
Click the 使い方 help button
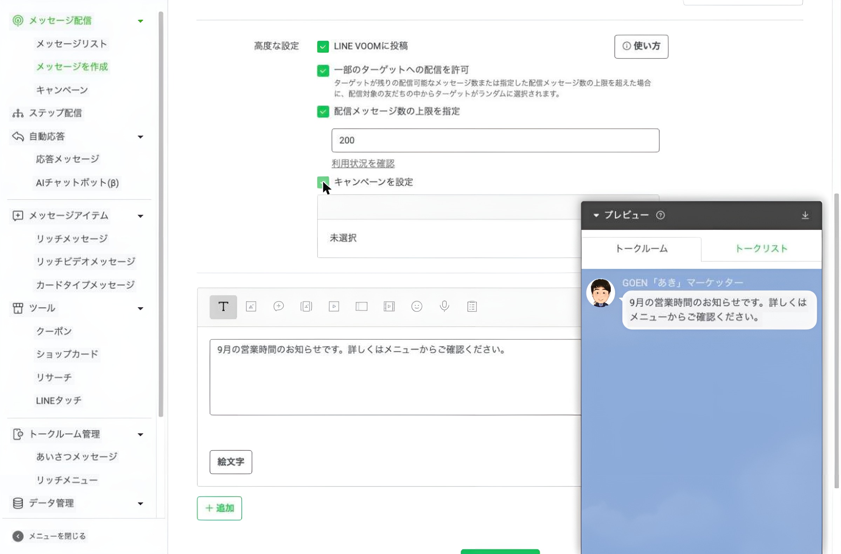641,46
